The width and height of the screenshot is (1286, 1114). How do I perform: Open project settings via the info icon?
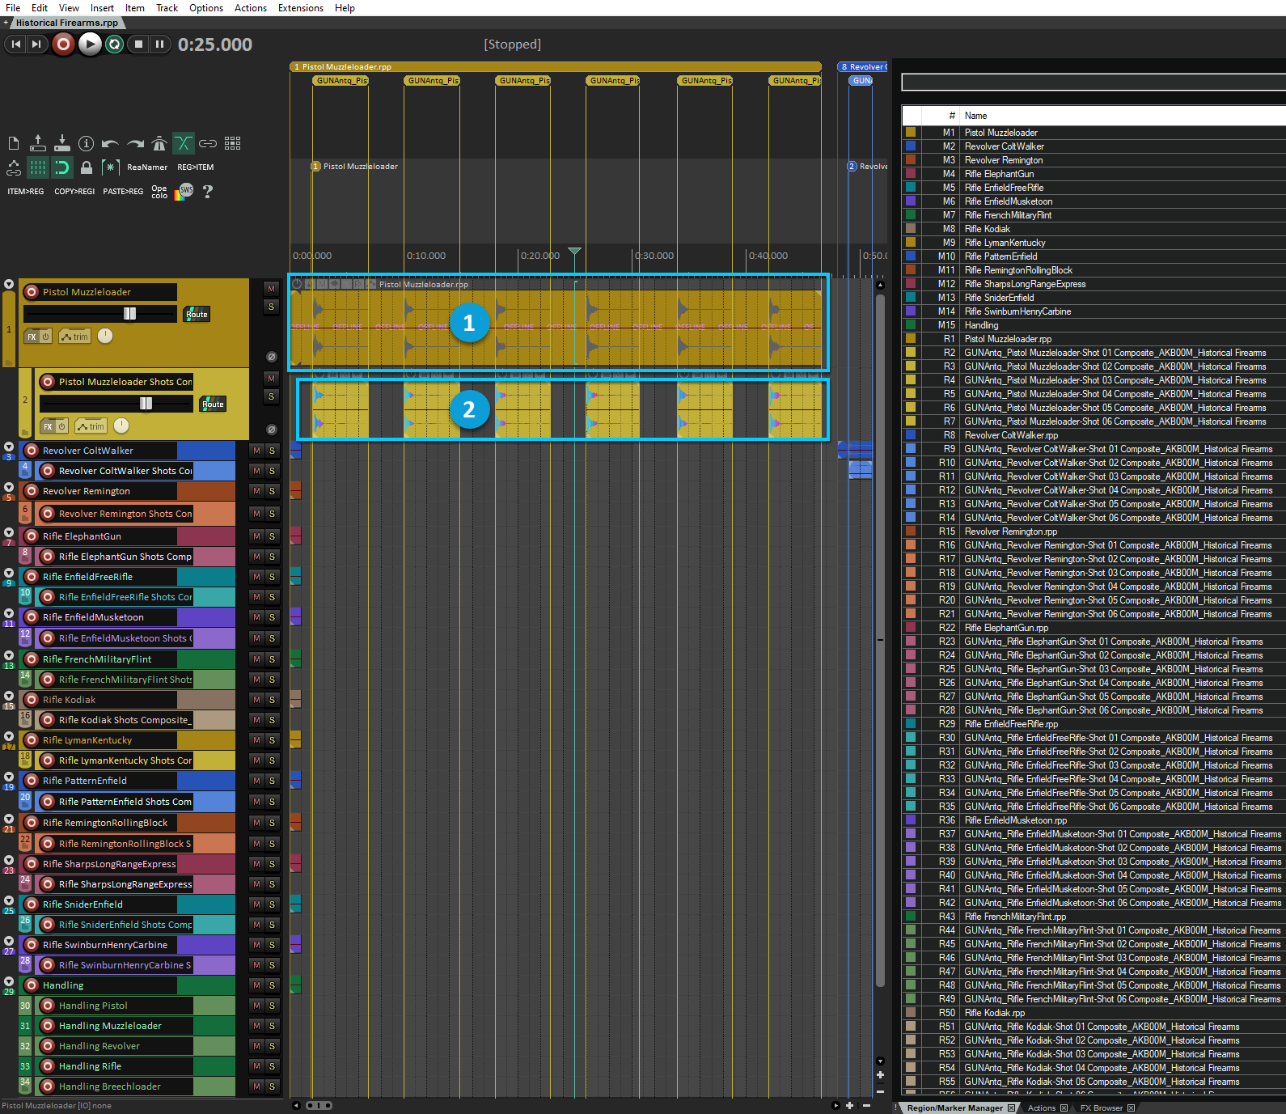click(86, 144)
